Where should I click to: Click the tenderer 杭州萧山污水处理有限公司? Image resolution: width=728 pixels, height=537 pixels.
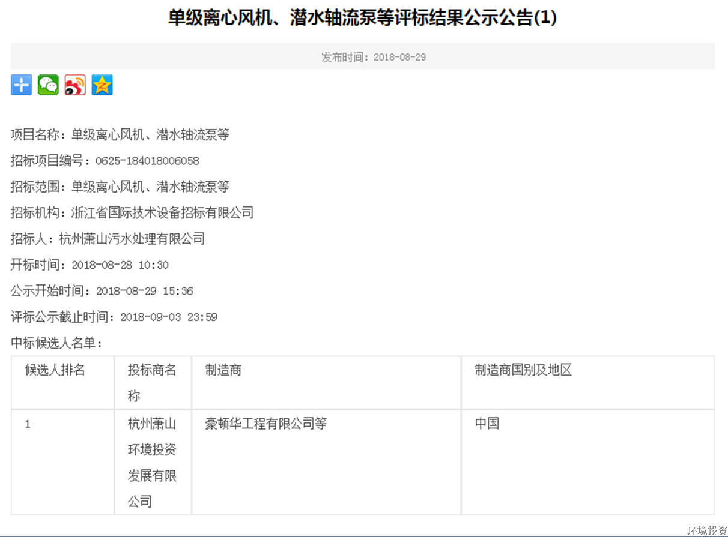[x=132, y=239]
